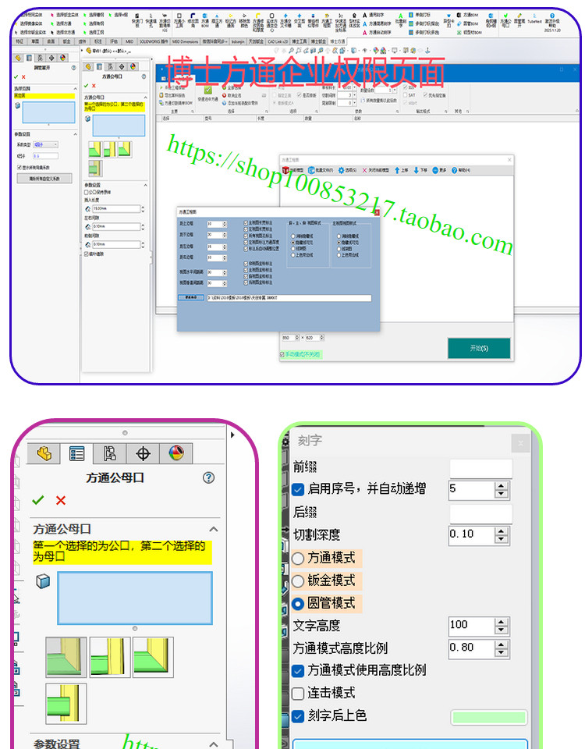The width and height of the screenshot is (585, 749).
Task: Click 方通切割清单BOM in enterprise window ribbon
Action: [175, 103]
